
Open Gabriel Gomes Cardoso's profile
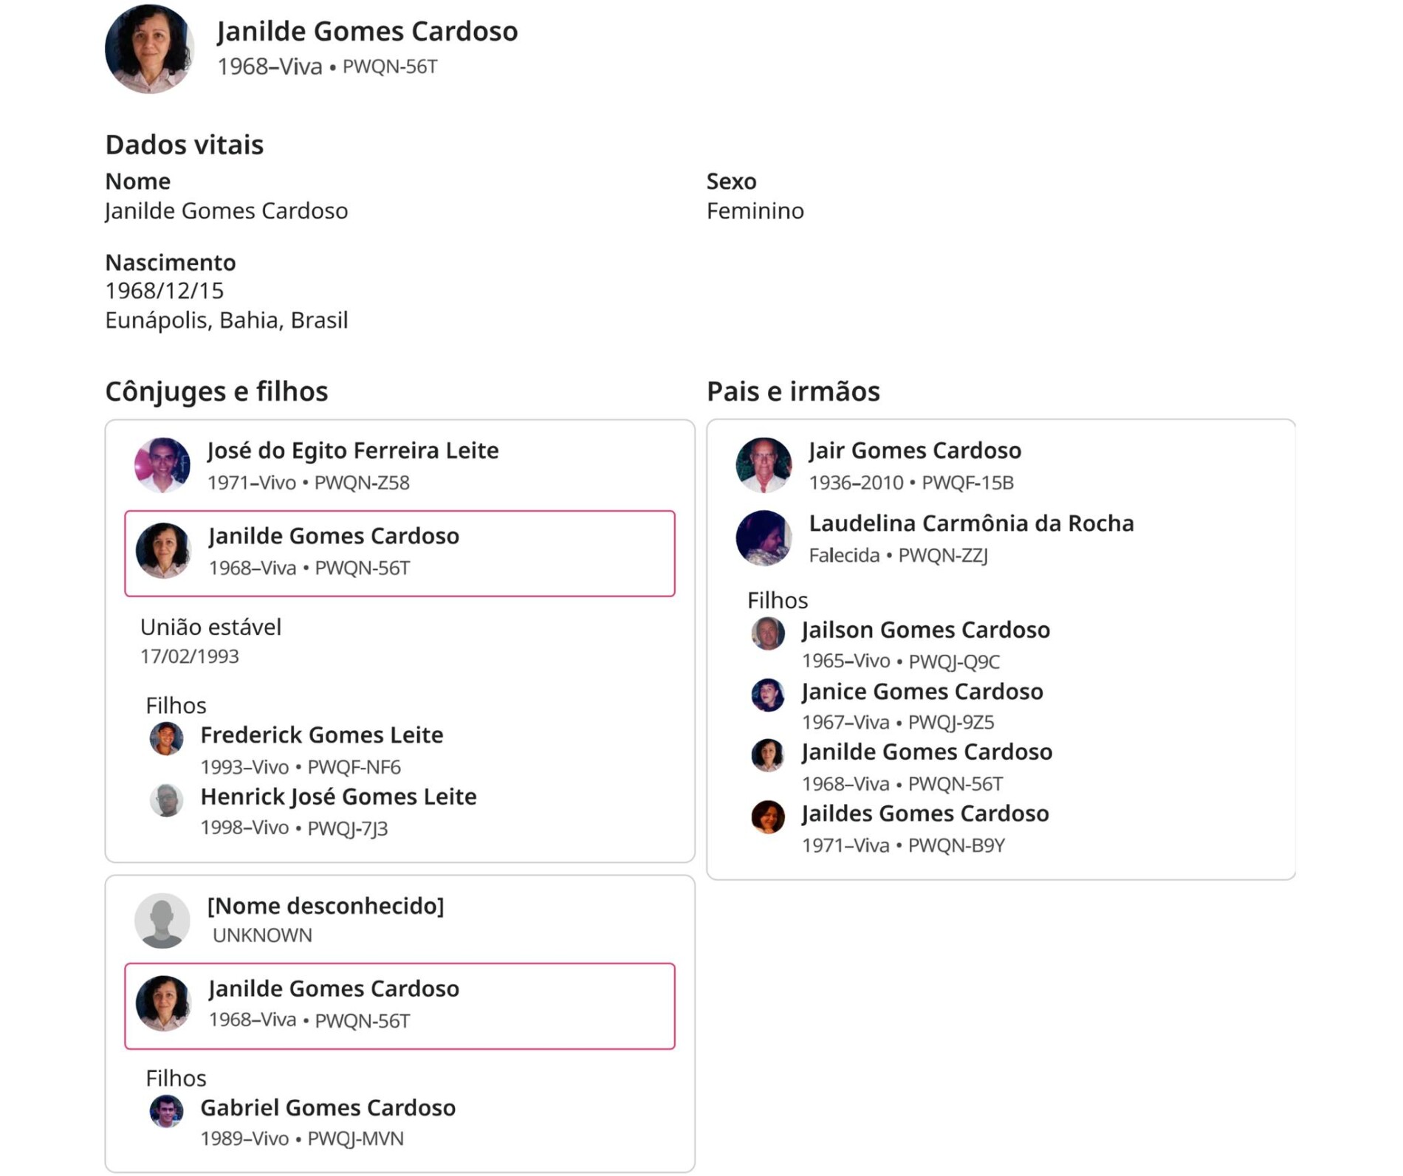tap(328, 1108)
